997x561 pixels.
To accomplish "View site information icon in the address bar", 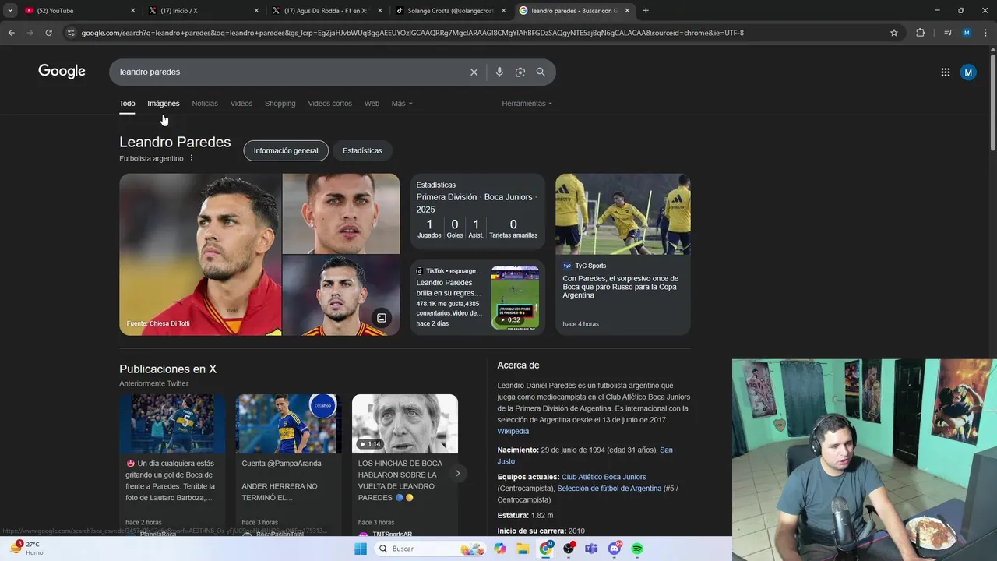I will (x=71, y=33).
